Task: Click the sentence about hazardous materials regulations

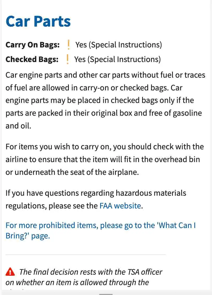Action: click(x=96, y=199)
